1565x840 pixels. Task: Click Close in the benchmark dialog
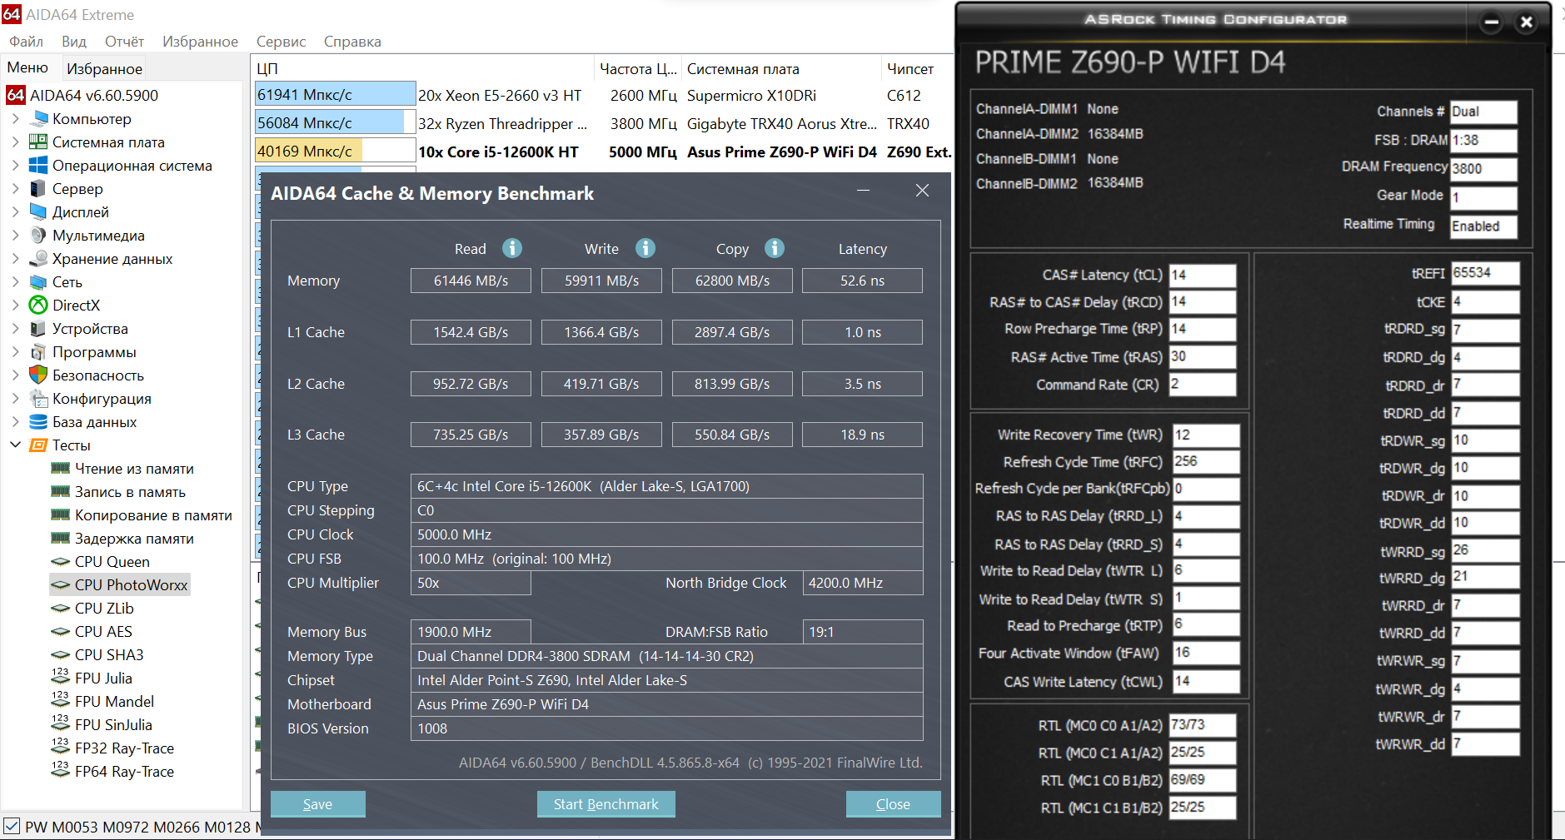coord(893,804)
